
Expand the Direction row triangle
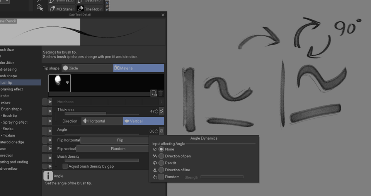(50, 121)
